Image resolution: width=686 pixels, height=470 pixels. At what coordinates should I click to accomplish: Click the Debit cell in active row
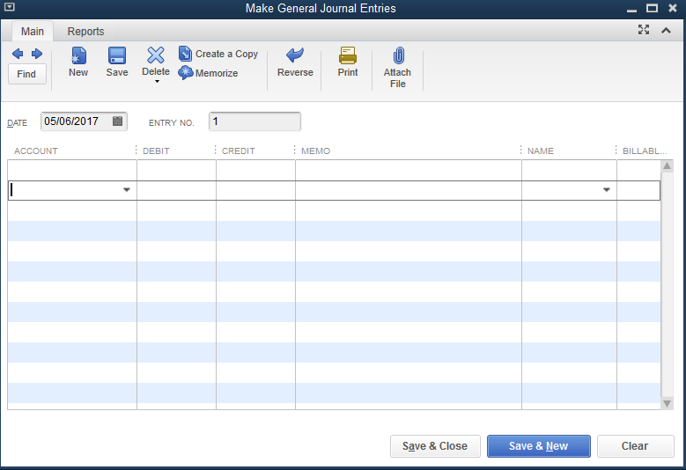click(176, 191)
